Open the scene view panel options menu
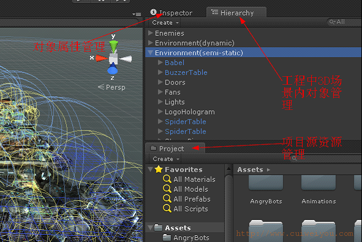 tap(137, 14)
